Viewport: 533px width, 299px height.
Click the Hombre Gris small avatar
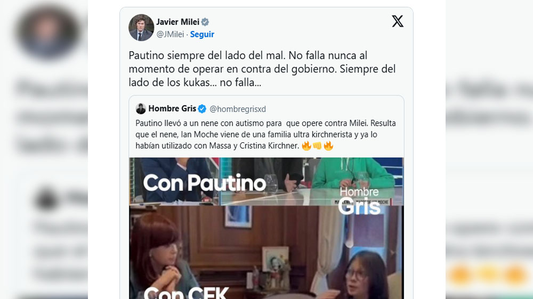(141, 109)
